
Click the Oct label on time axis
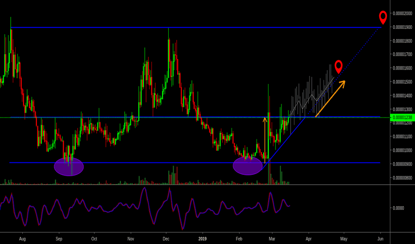94,239
